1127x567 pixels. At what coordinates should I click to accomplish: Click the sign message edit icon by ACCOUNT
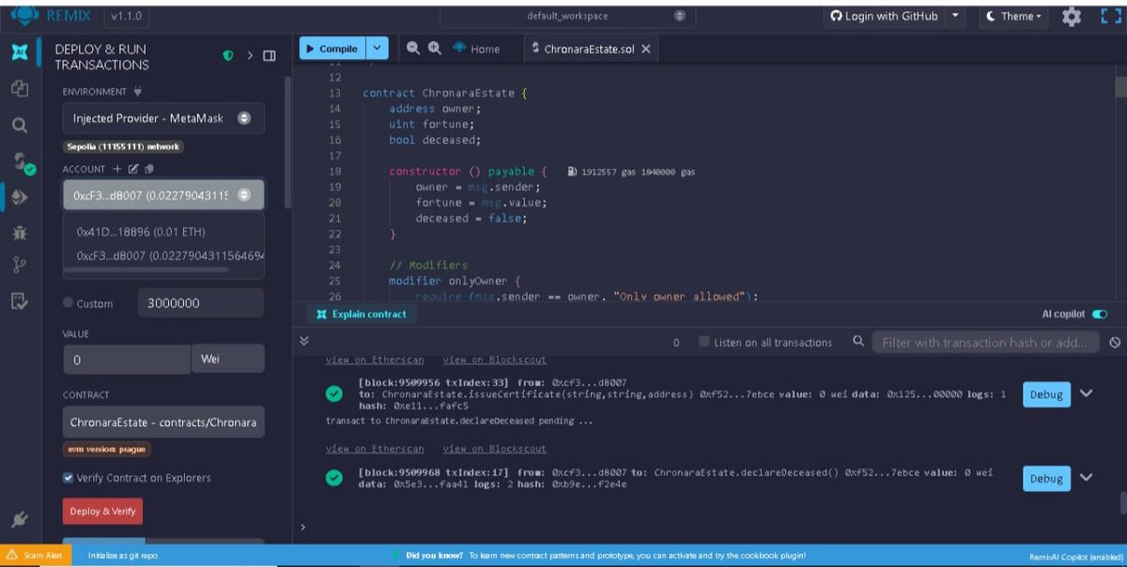(133, 169)
